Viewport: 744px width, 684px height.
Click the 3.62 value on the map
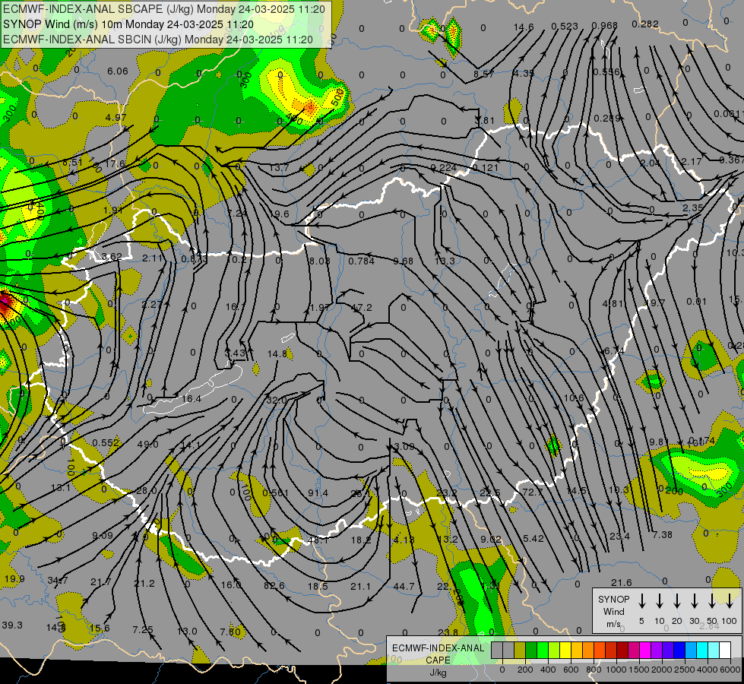[112, 257]
